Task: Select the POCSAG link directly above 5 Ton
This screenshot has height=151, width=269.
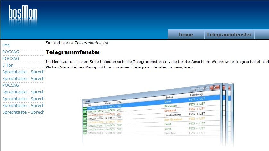Action: coord(11,58)
